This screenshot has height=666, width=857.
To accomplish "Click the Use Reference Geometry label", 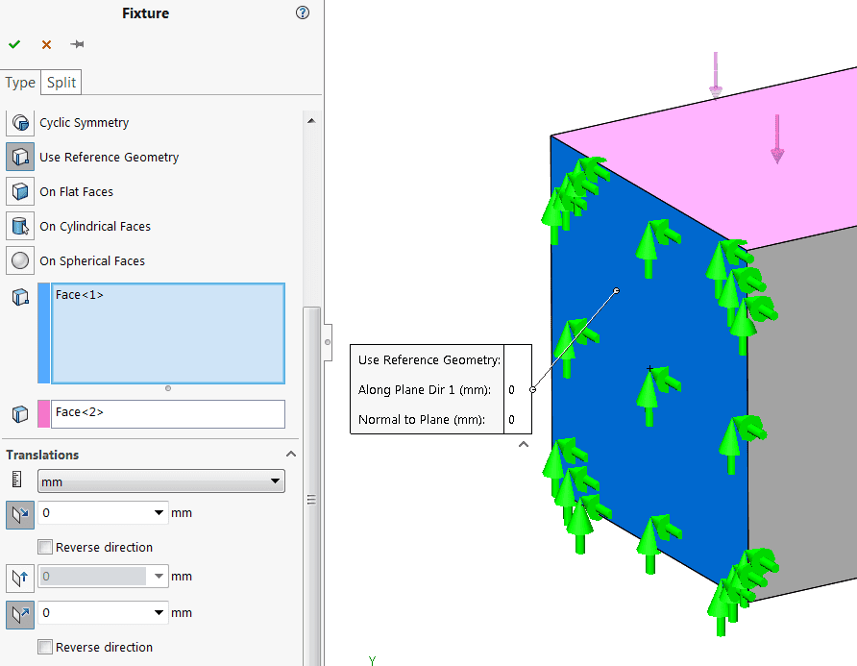I will pos(110,157).
